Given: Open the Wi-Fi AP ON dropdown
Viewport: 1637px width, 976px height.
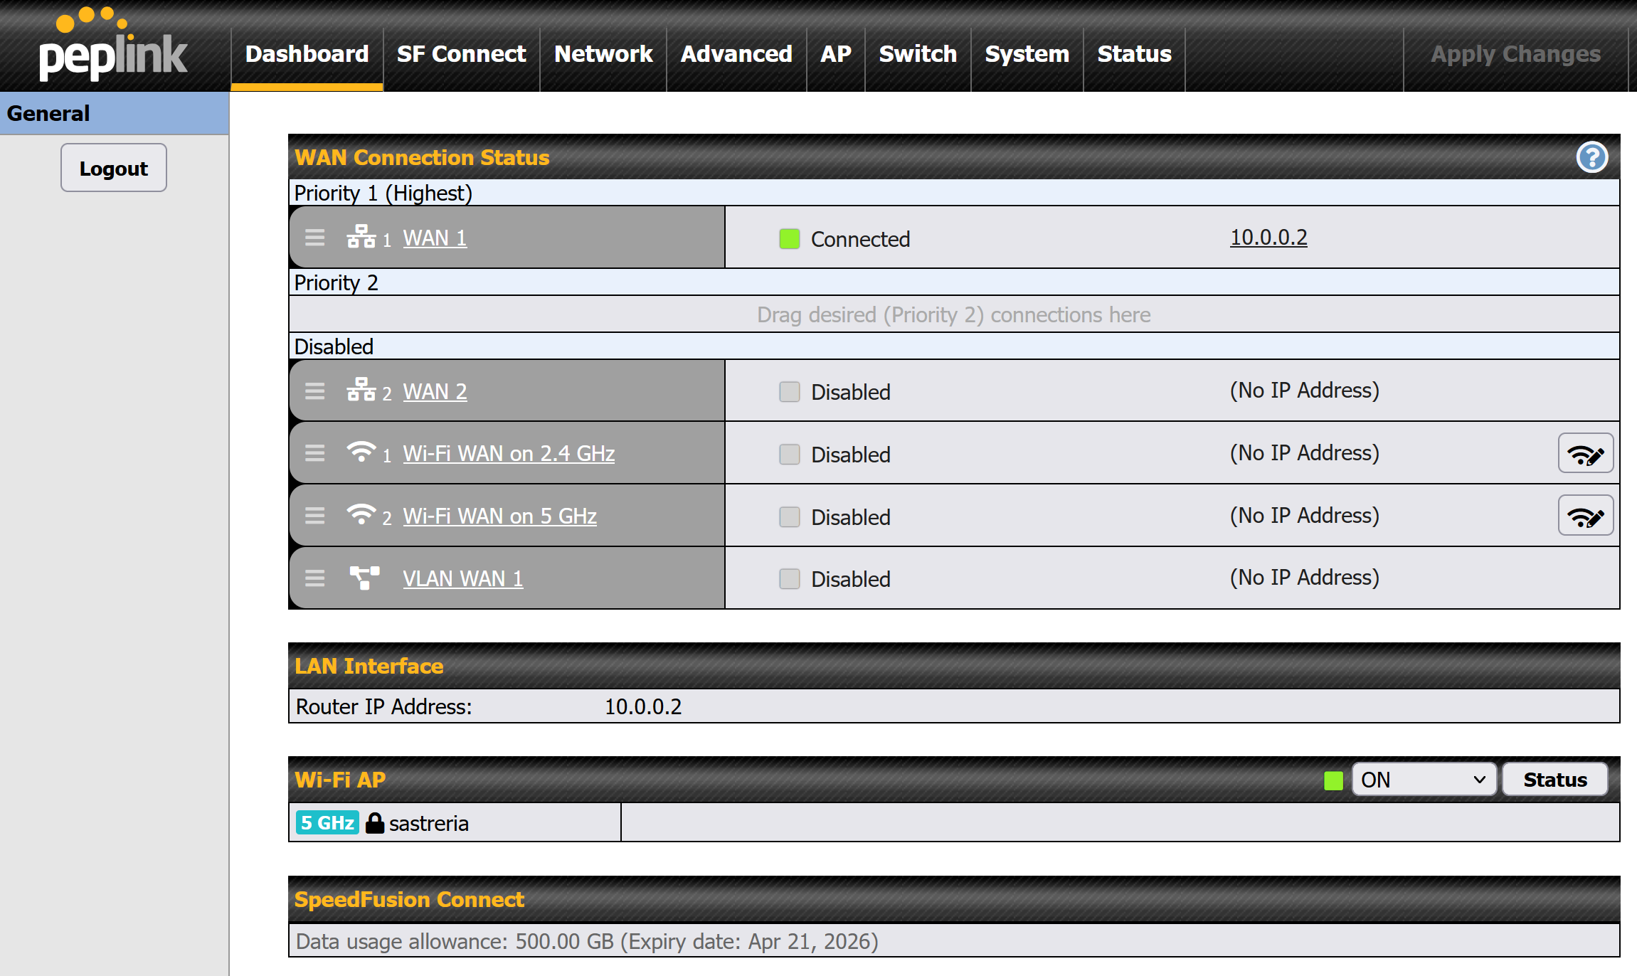Looking at the screenshot, I should pyautogui.click(x=1424, y=780).
